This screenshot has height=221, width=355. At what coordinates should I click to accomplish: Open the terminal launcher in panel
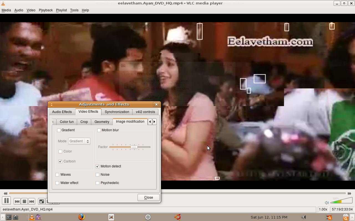9,217
